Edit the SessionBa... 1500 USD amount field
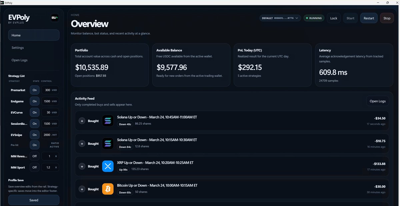 [x=50, y=124]
